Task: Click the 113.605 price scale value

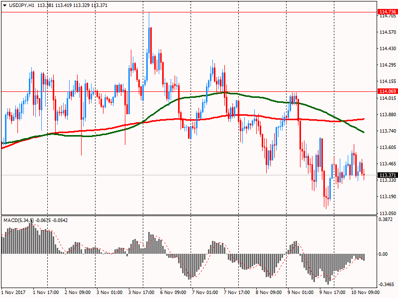Action: click(388, 147)
